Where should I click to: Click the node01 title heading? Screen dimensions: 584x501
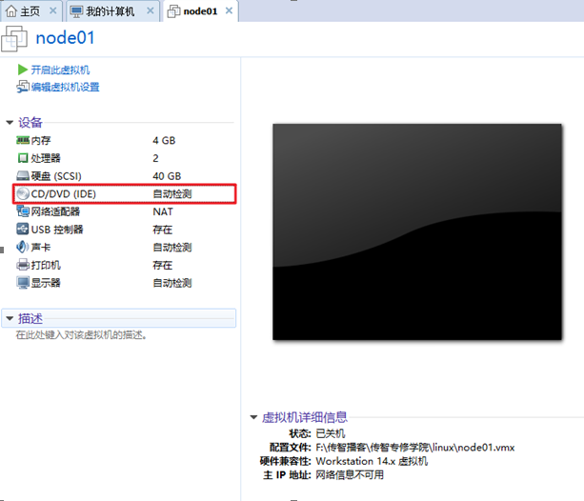coord(65,38)
